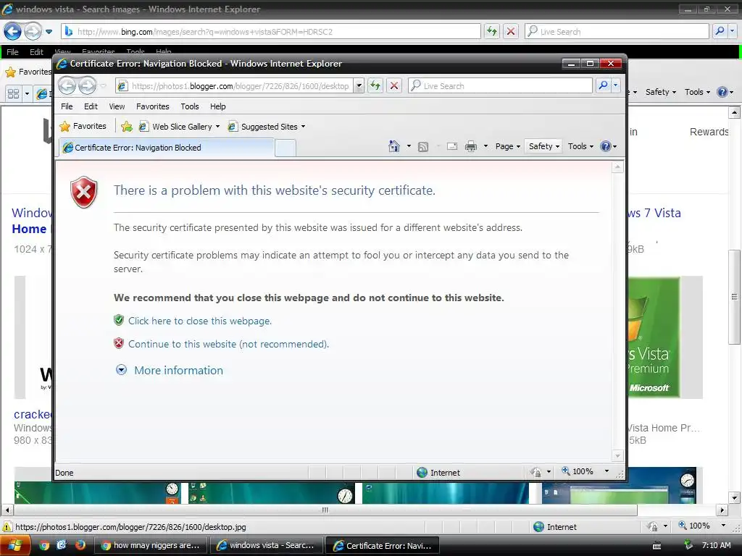The image size is (742, 556).
Task: Click RSS feeds icon in front window
Action: pos(423,146)
